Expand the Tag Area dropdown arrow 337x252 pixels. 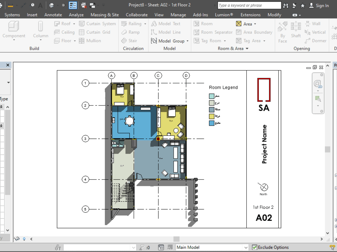coord(264,41)
